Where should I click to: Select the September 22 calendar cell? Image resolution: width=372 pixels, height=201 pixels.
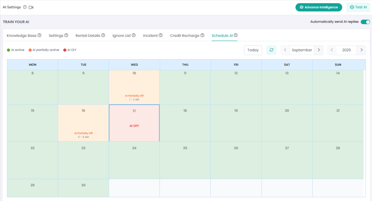pyautogui.click(x=33, y=160)
